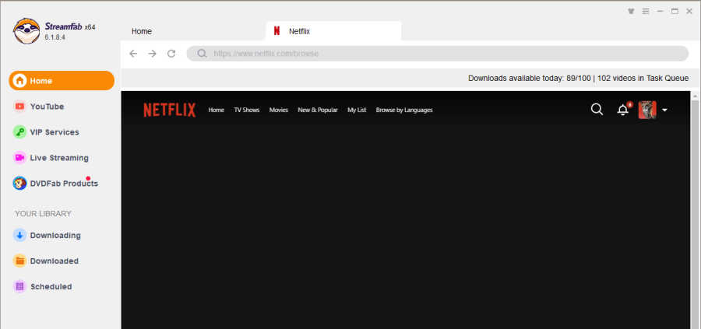Click the StreamFab sloth logo
The image size is (701, 329).
click(x=26, y=31)
